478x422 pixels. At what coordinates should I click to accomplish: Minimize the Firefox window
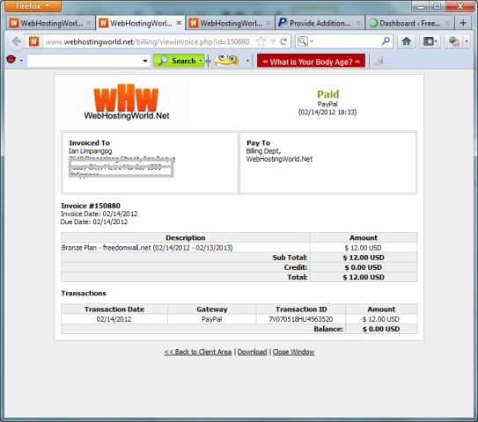coord(421,6)
